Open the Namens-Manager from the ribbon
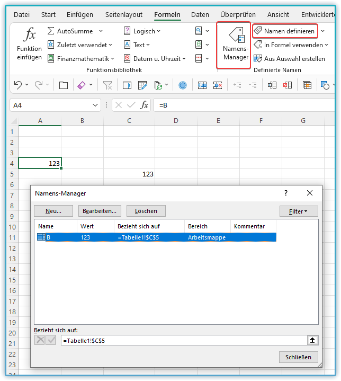The width and height of the screenshot is (341, 381). tap(233, 45)
